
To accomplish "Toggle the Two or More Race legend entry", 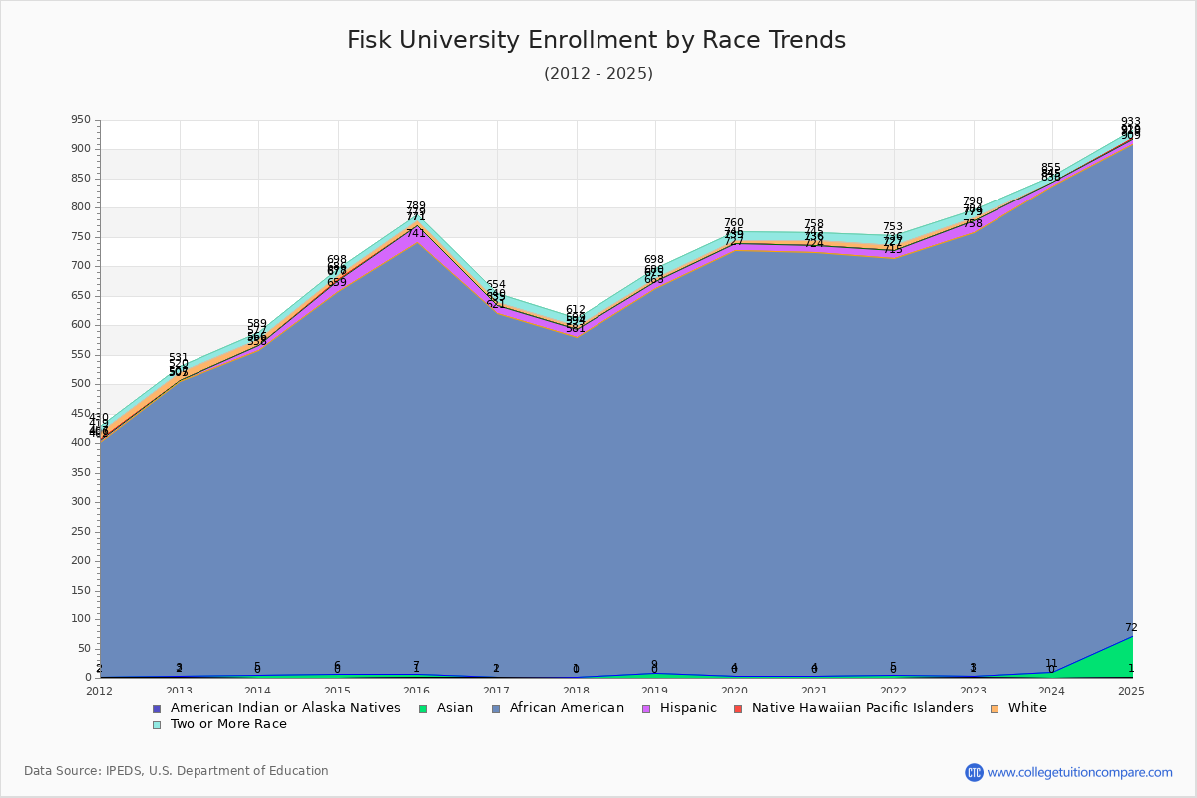I will click(219, 724).
